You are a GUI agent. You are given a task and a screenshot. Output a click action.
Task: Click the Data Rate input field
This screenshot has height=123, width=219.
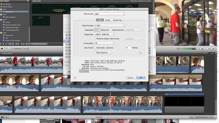[97, 30]
